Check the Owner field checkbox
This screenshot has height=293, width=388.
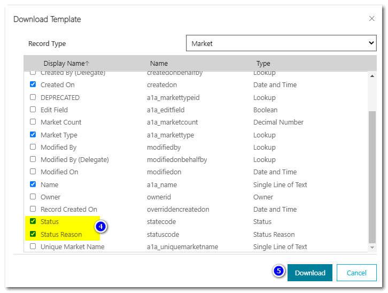click(x=33, y=197)
